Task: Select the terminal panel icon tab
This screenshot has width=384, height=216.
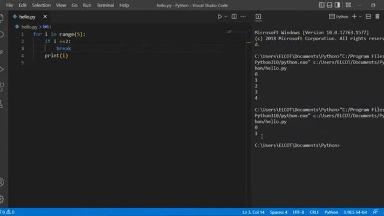Action: pos(258,17)
